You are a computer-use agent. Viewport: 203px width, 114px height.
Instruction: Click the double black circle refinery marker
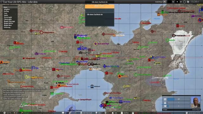91,64
